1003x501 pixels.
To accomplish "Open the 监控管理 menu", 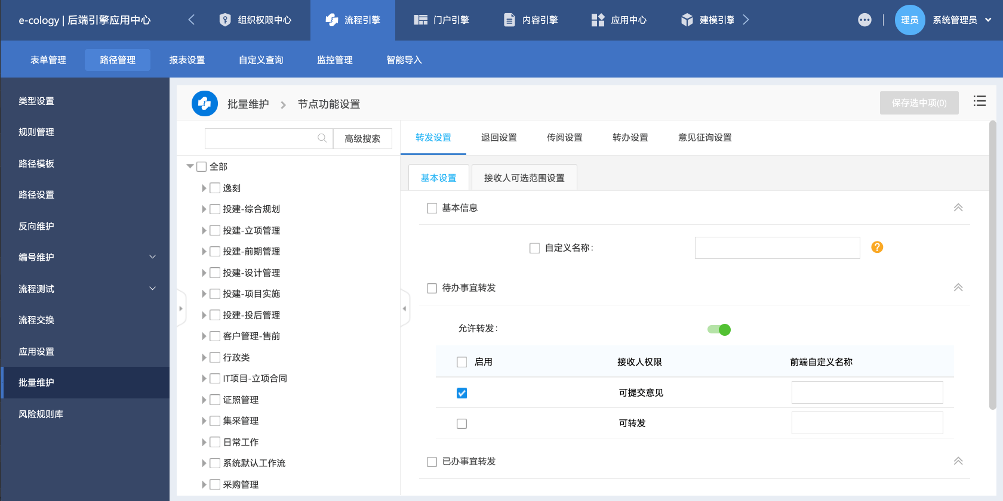I will pos(335,60).
